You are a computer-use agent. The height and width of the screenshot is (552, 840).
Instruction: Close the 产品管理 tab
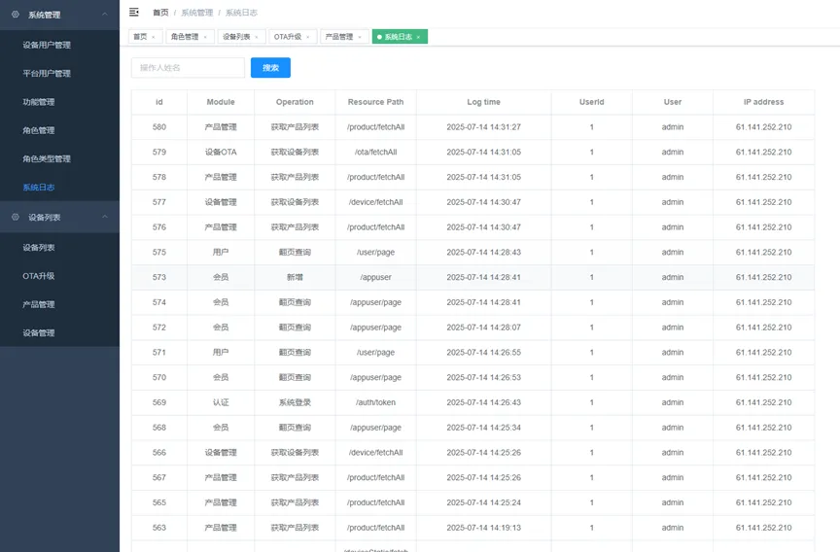click(360, 37)
